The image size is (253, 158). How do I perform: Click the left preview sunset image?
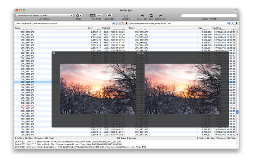98,89
